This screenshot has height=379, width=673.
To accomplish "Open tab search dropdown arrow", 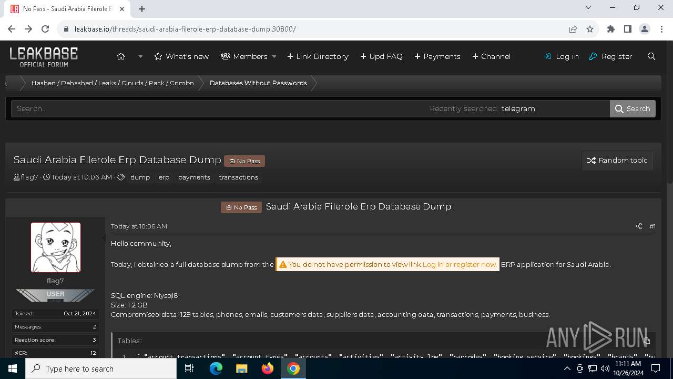I will pos(588,7).
